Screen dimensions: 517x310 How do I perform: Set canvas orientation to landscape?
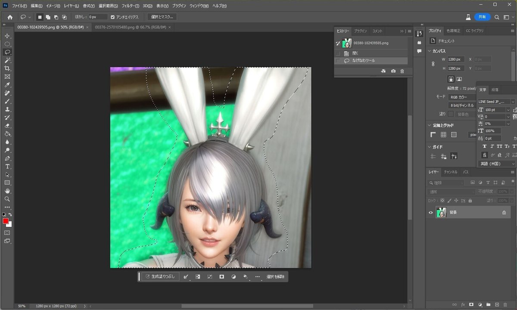459,79
